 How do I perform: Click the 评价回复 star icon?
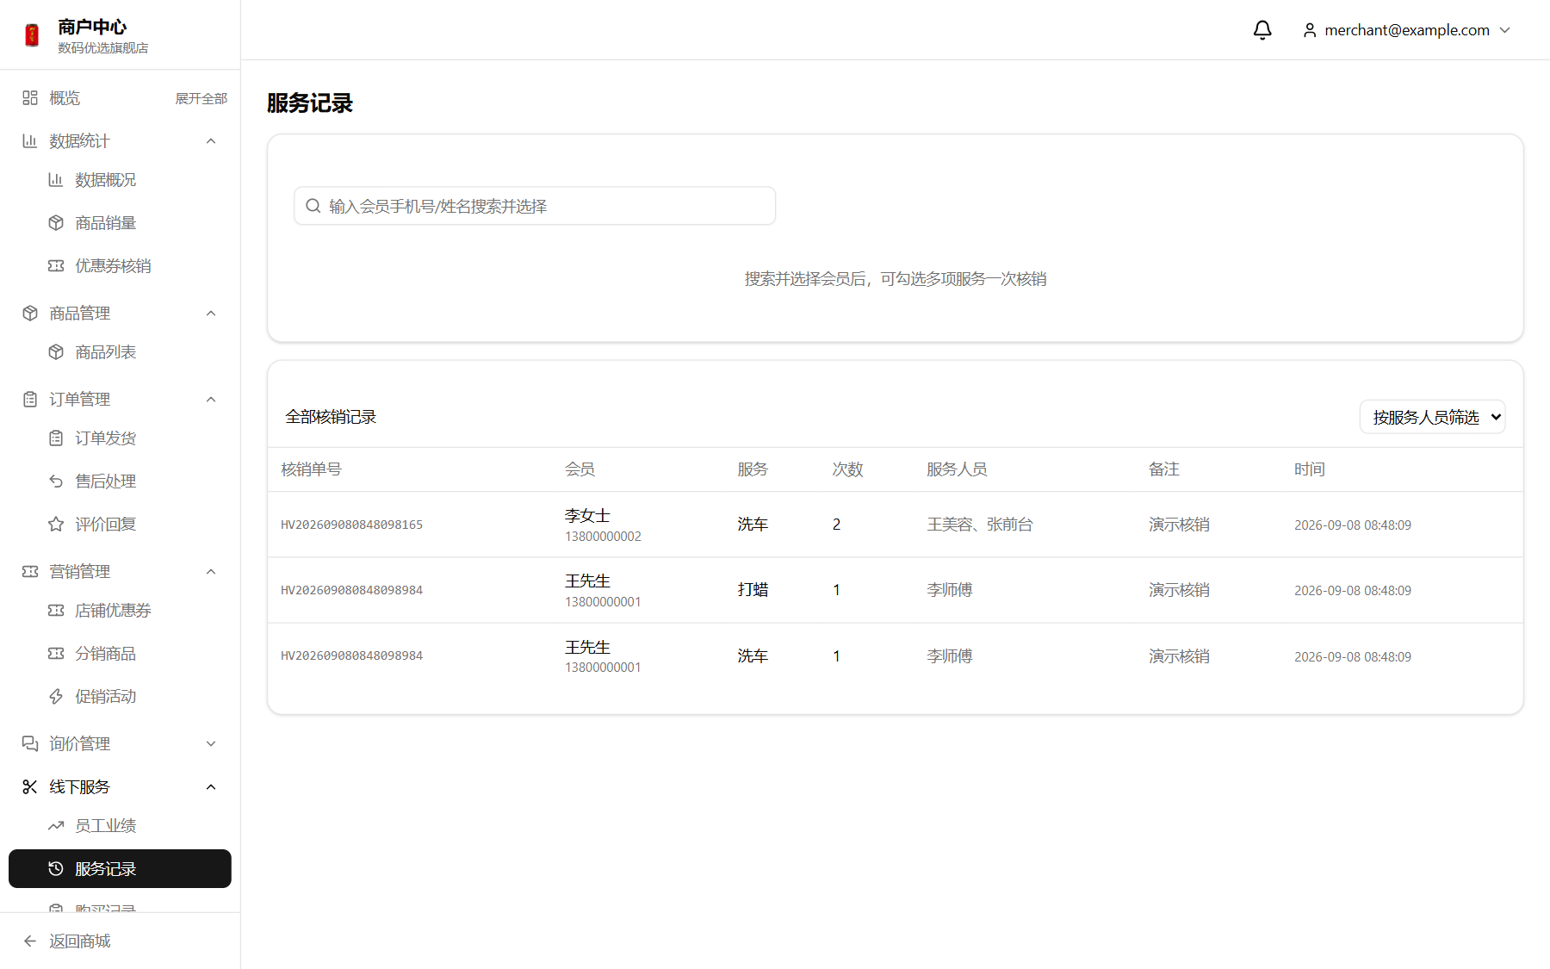[x=56, y=525]
